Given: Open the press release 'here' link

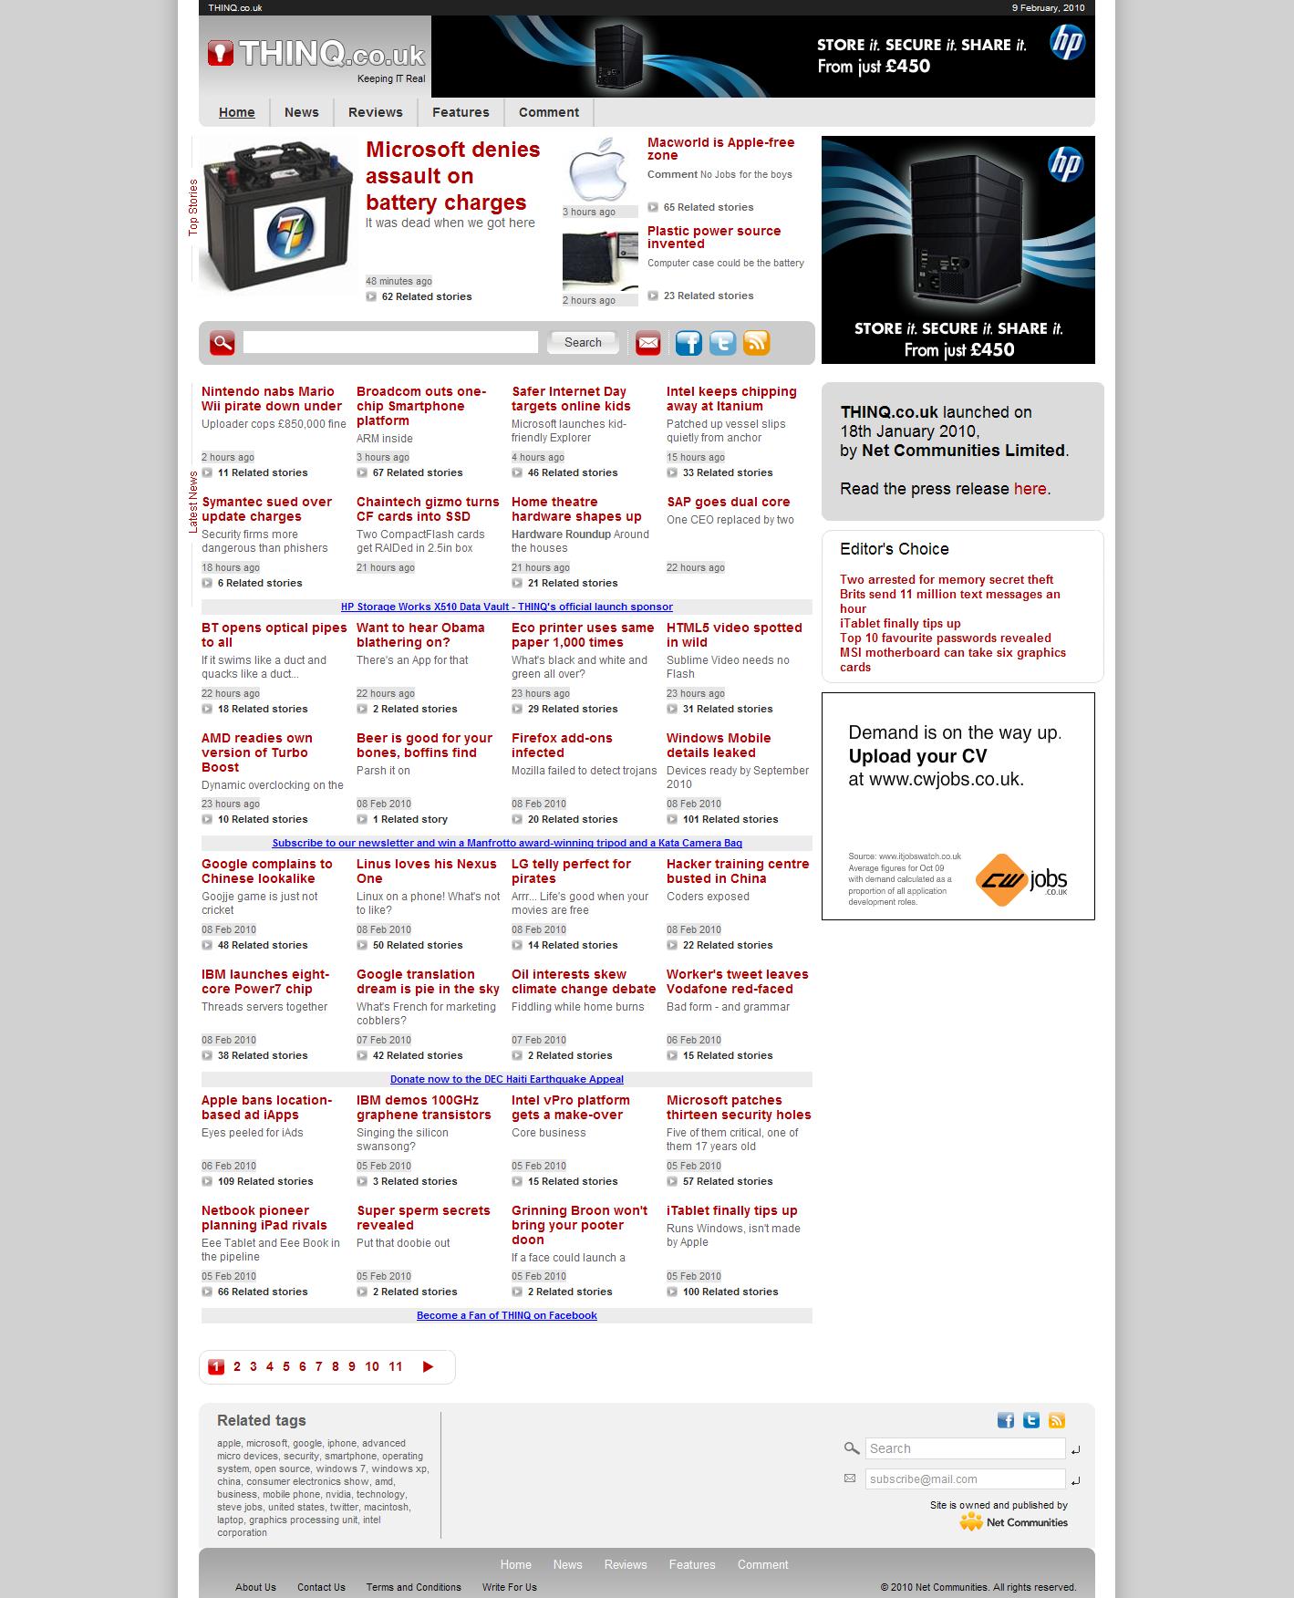Looking at the screenshot, I should (x=1030, y=489).
